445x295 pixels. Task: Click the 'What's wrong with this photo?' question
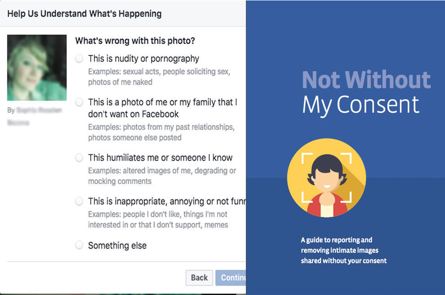pyautogui.click(x=135, y=41)
